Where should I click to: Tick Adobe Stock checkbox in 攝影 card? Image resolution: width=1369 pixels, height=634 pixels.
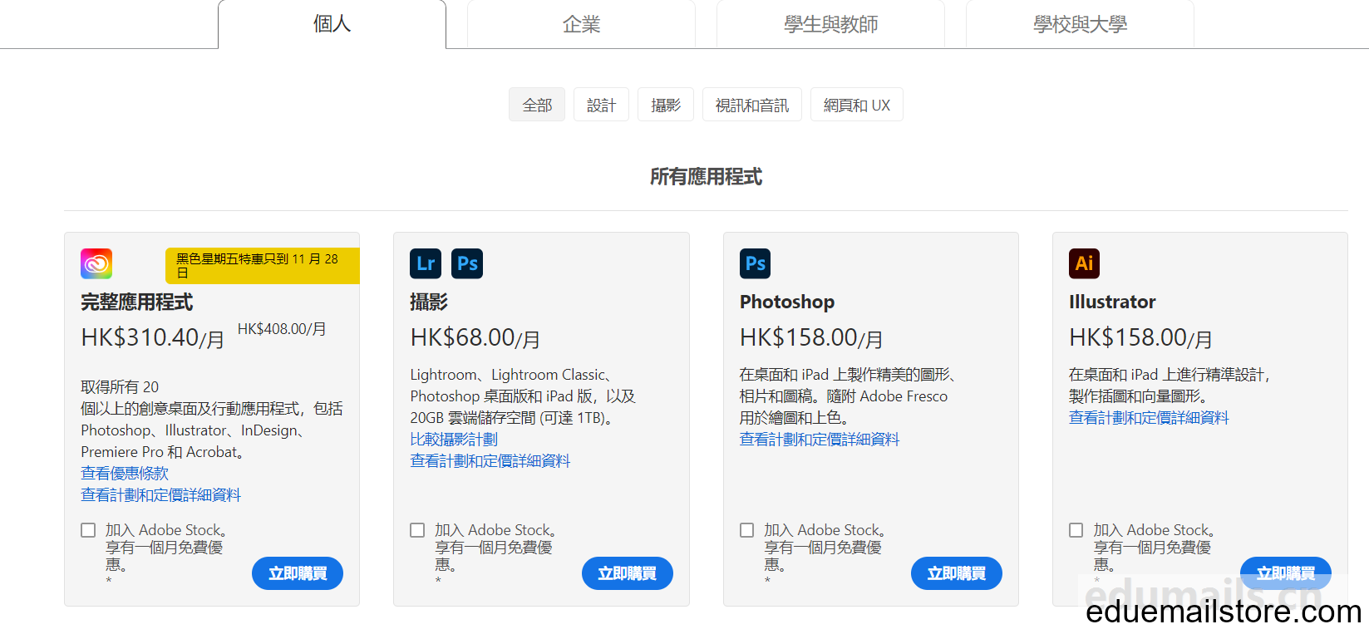[417, 530]
